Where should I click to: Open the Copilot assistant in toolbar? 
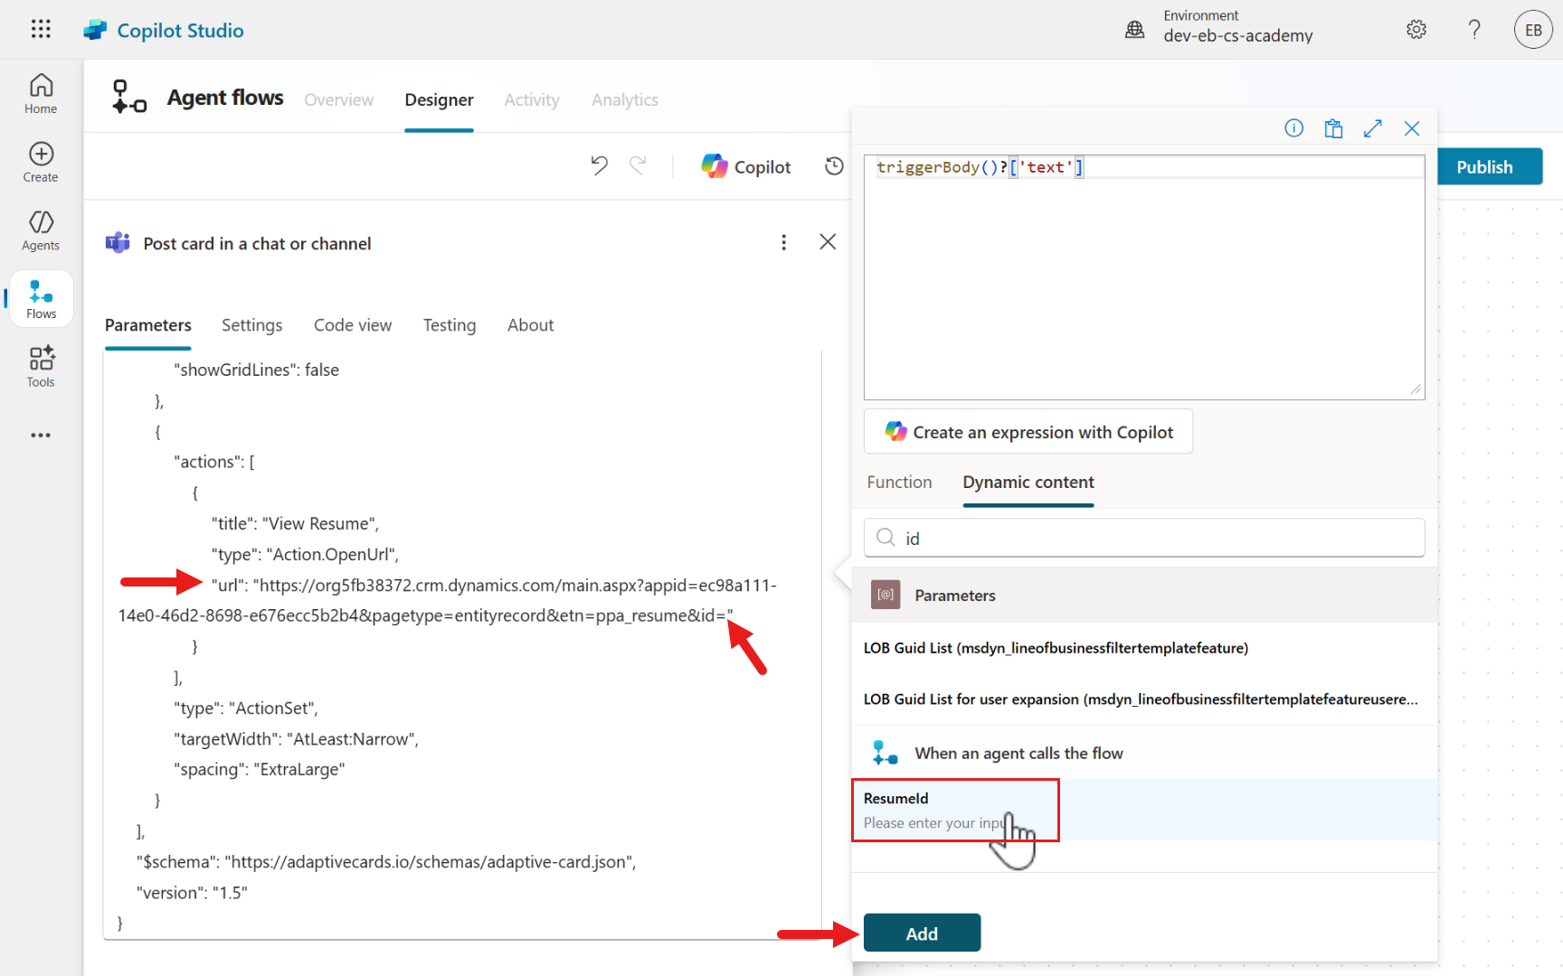746,166
